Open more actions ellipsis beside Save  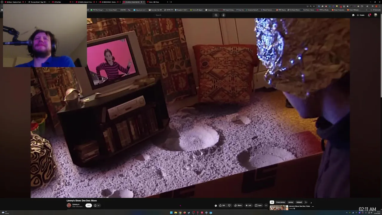point(266,205)
